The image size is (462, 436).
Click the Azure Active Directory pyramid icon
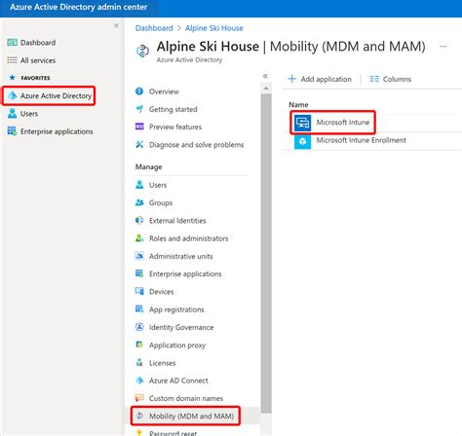[x=13, y=95]
